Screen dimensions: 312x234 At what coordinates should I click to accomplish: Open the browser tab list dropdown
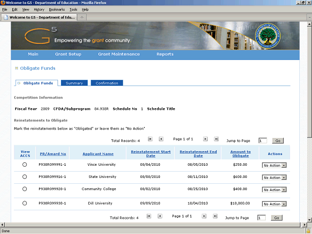click(310, 18)
